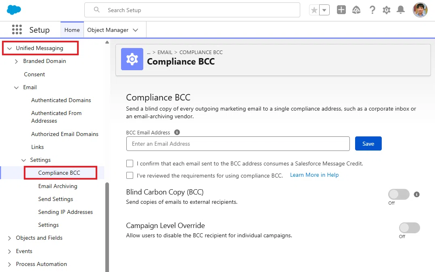435x272 pixels.
Task: Open the global actions plus icon
Action: 341,10
